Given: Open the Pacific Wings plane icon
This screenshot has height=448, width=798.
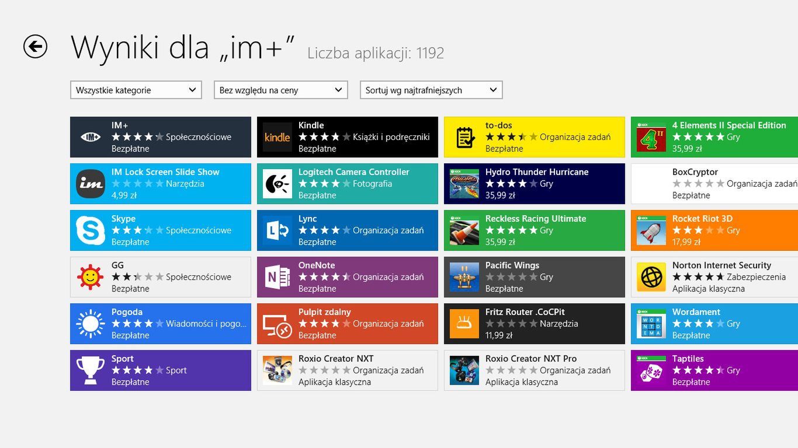Looking at the screenshot, I should click(464, 277).
